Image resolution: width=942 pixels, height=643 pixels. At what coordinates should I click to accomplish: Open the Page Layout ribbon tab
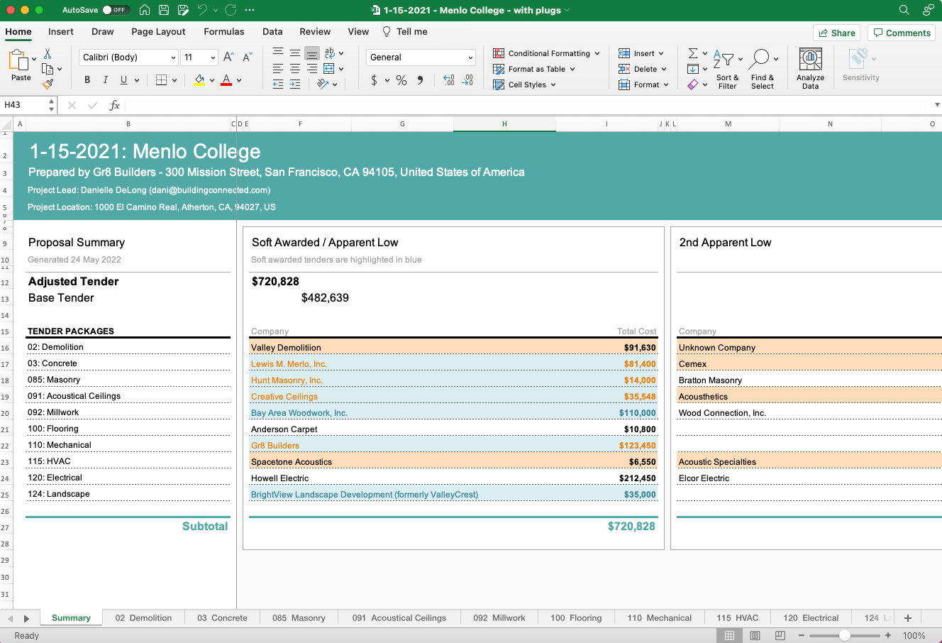(x=158, y=32)
